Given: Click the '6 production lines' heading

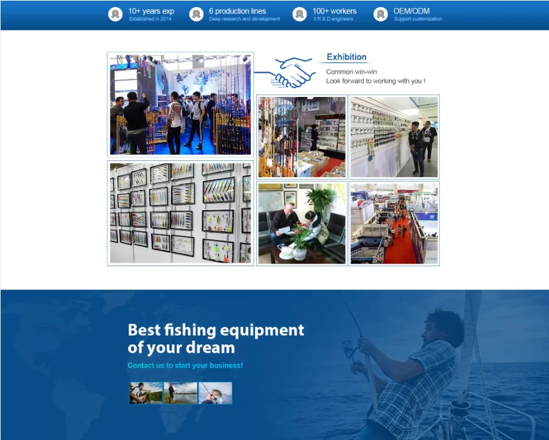Looking at the screenshot, I should [237, 11].
